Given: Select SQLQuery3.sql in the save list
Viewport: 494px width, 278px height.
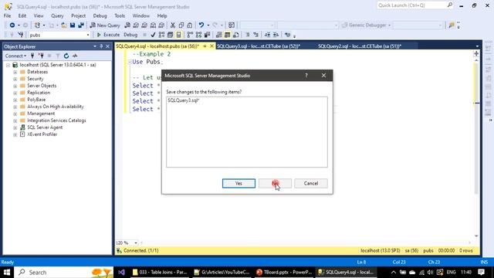Looking at the screenshot, I should pyautogui.click(x=184, y=100).
